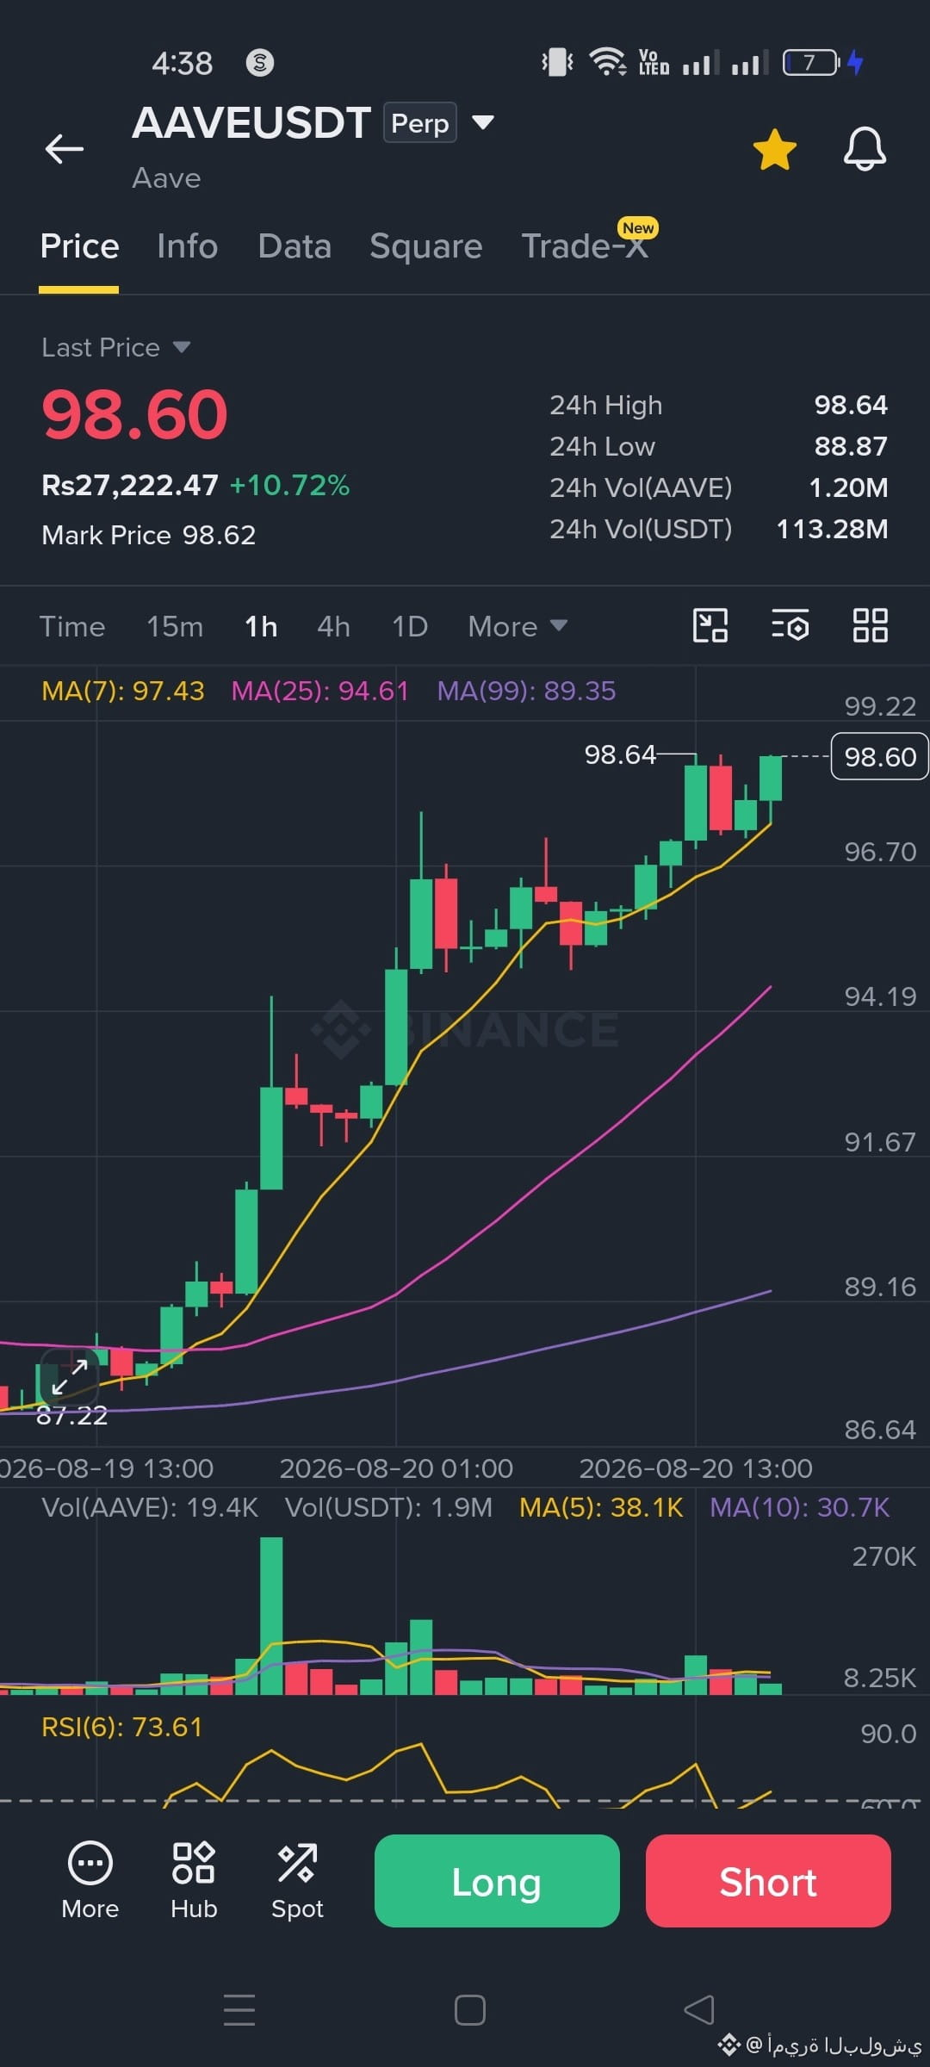Tap the Android back triangle
Screen dimensions: 930x2067
(x=699, y=2010)
